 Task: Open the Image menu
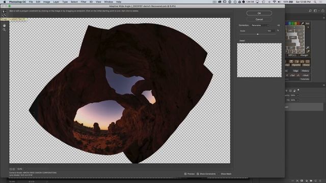pos(46,2)
